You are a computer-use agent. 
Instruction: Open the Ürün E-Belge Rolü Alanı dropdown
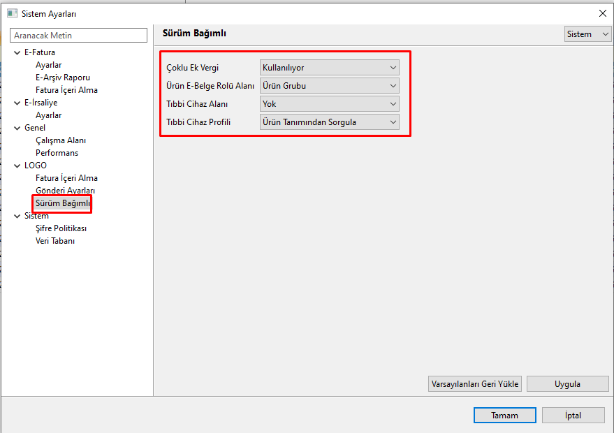click(329, 86)
